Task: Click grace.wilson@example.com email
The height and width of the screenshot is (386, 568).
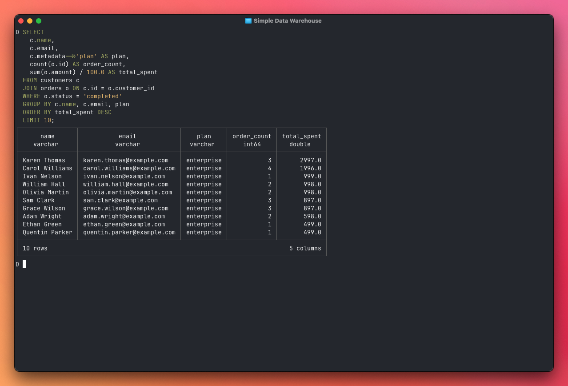Action: pos(126,209)
